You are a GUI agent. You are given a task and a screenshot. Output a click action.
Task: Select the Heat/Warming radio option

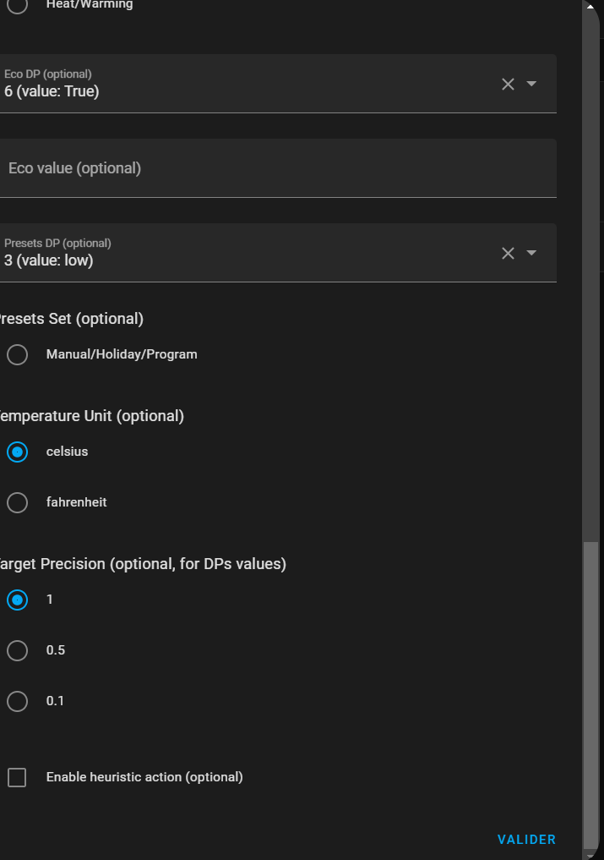coord(17,5)
